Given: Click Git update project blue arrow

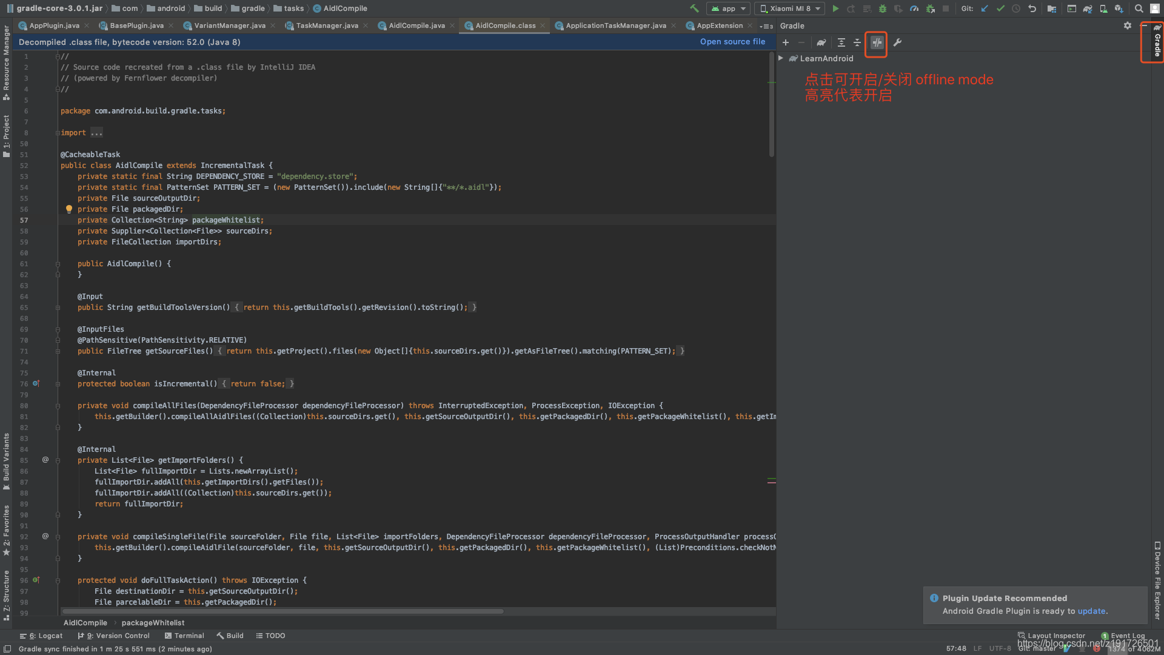Looking at the screenshot, I should tap(985, 8).
